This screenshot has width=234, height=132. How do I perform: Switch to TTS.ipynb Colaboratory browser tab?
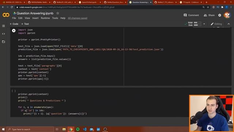point(190,2)
